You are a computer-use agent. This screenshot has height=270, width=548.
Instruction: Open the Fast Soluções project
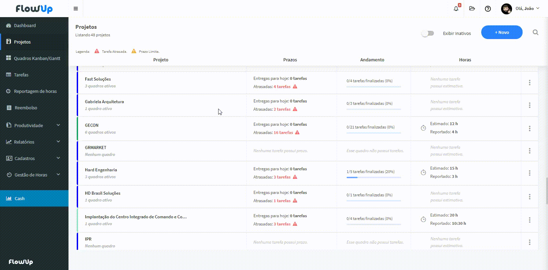tap(98, 79)
